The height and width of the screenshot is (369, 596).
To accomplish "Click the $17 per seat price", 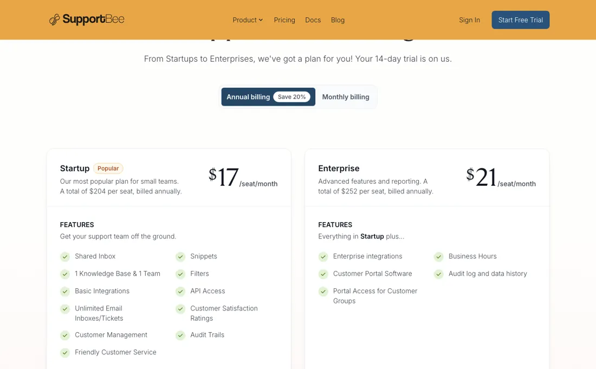I will [x=243, y=177].
